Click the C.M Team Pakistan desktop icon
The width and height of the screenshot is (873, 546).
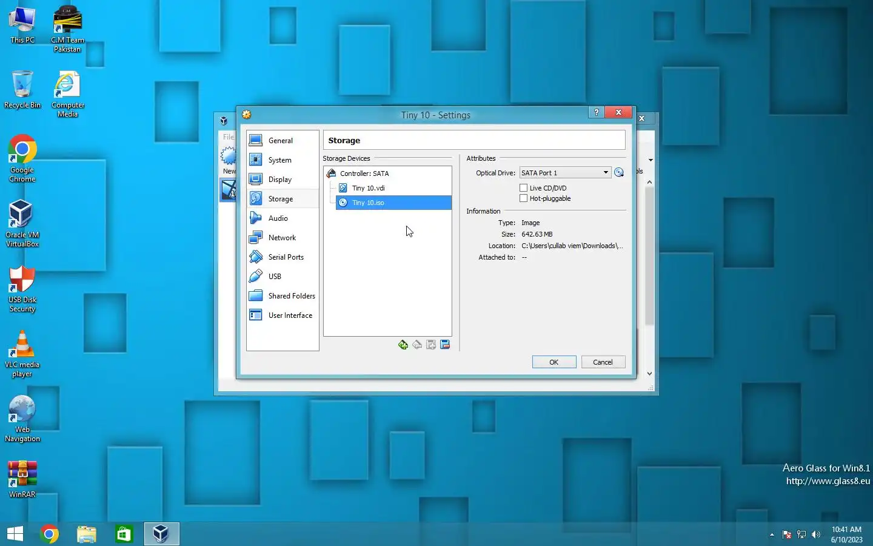67,29
